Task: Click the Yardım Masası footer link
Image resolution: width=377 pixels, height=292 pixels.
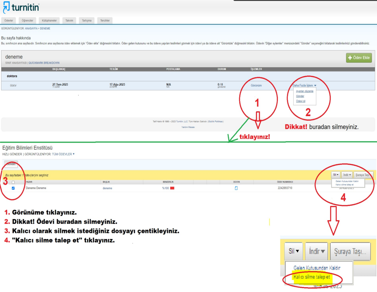Action: [188, 127]
